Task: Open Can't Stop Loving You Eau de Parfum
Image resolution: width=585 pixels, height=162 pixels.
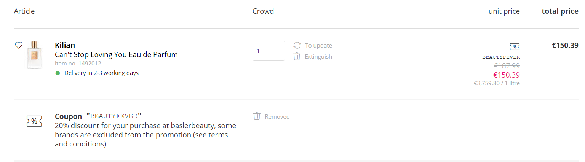Action: [x=116, y=54]
